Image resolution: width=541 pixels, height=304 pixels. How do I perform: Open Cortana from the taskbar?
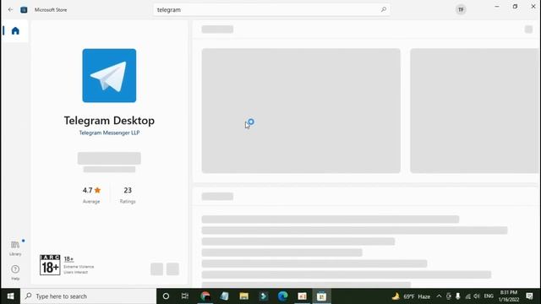coord(166,296)
